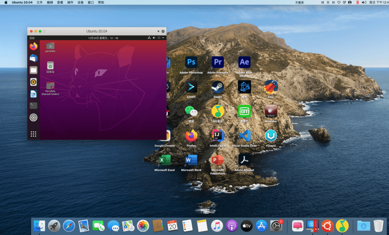The height and width of the screenshot is (235, 389).
Task: Click power icon in Ubuntu top bar
Action: point(159,38)
